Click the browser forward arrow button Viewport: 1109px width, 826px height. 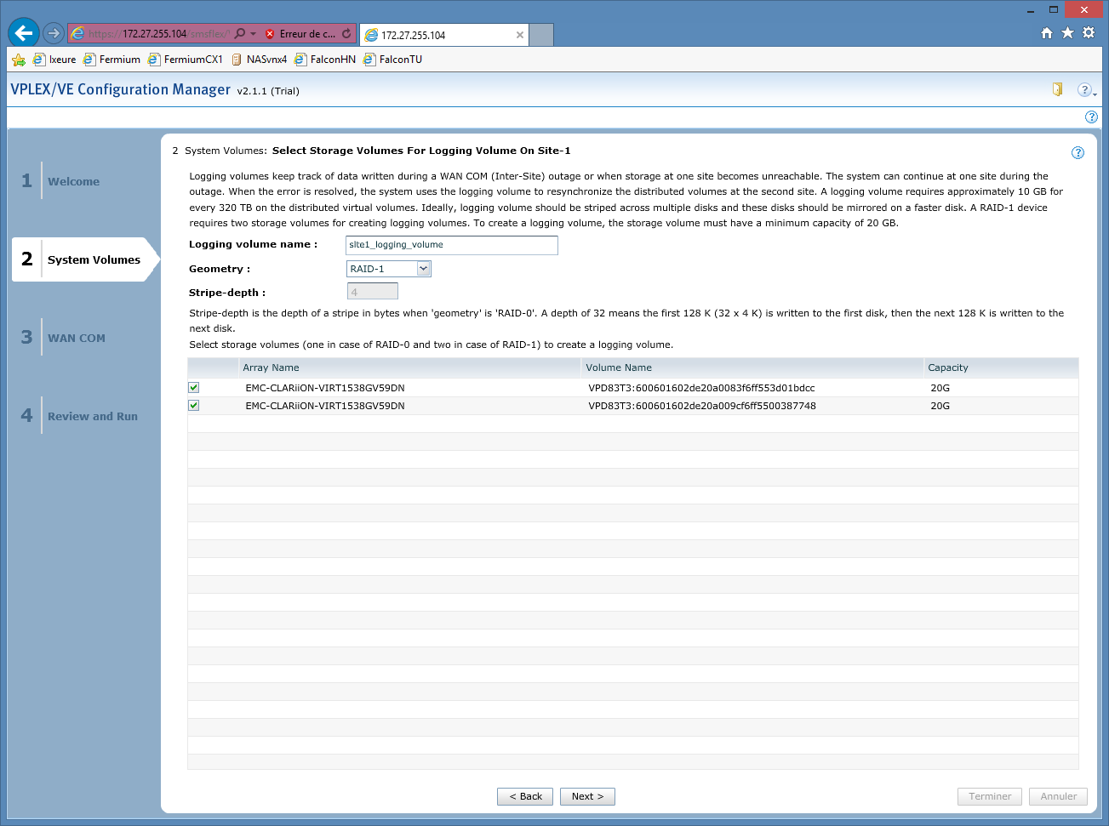pyautogui.click(x=54, y=33)
